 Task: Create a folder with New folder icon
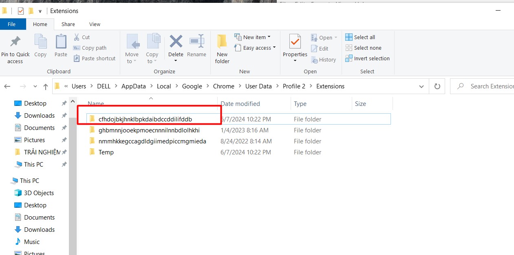(x=222, y=42)
